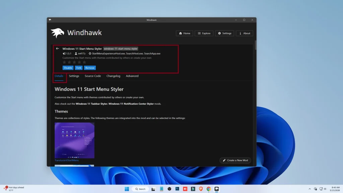Open the clock showing 8:46 AM
This screenshot has width=343, height=193.
pyautogui.click(x=335, y=189)
